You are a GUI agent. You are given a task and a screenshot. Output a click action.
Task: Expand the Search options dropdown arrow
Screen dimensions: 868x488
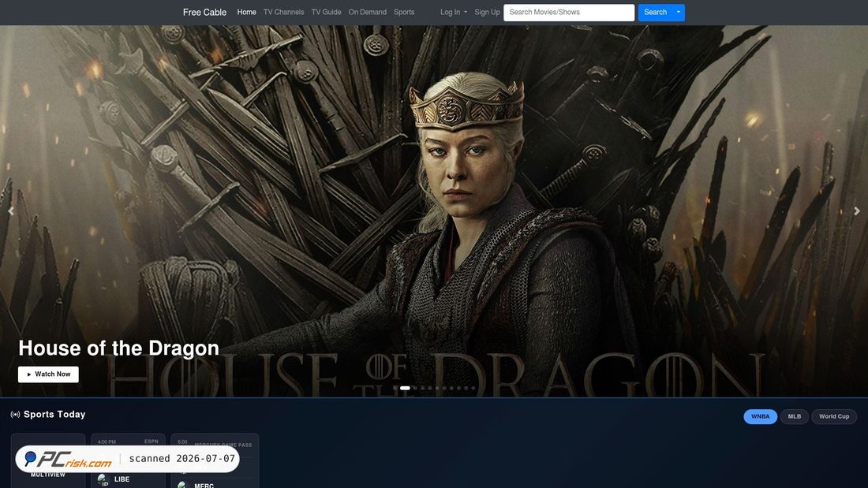pos(678,12)
